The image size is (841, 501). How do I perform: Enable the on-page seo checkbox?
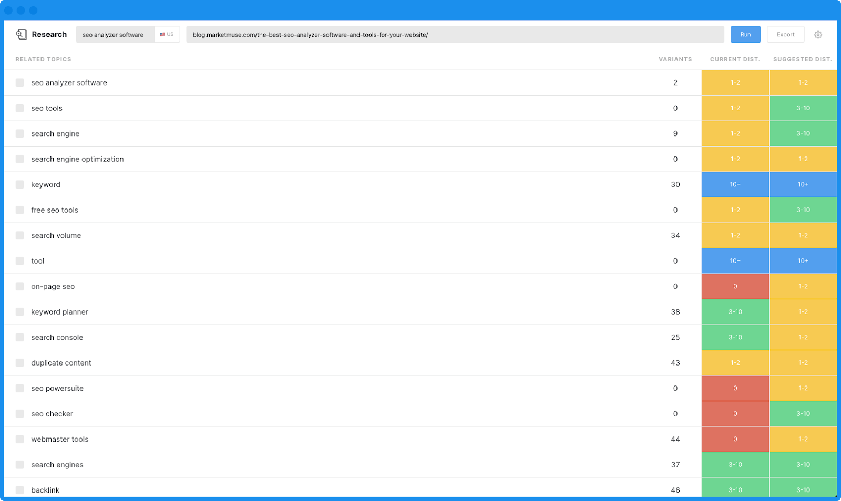[20, 286]
